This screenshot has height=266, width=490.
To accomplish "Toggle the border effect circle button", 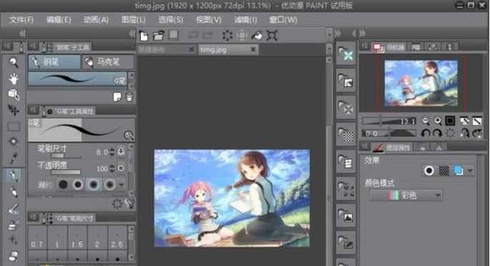I will (429, 171).
